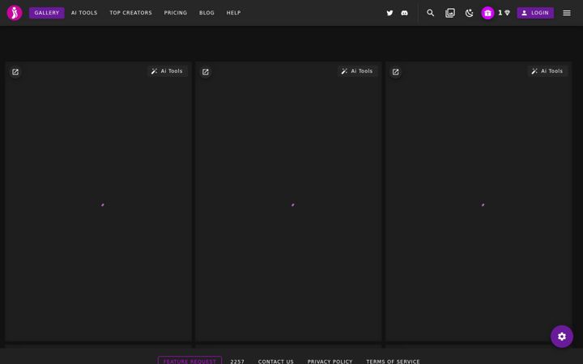Screen dimensions: 583x364
Task: Open the image collections icon
Action: tap(450, 13)
